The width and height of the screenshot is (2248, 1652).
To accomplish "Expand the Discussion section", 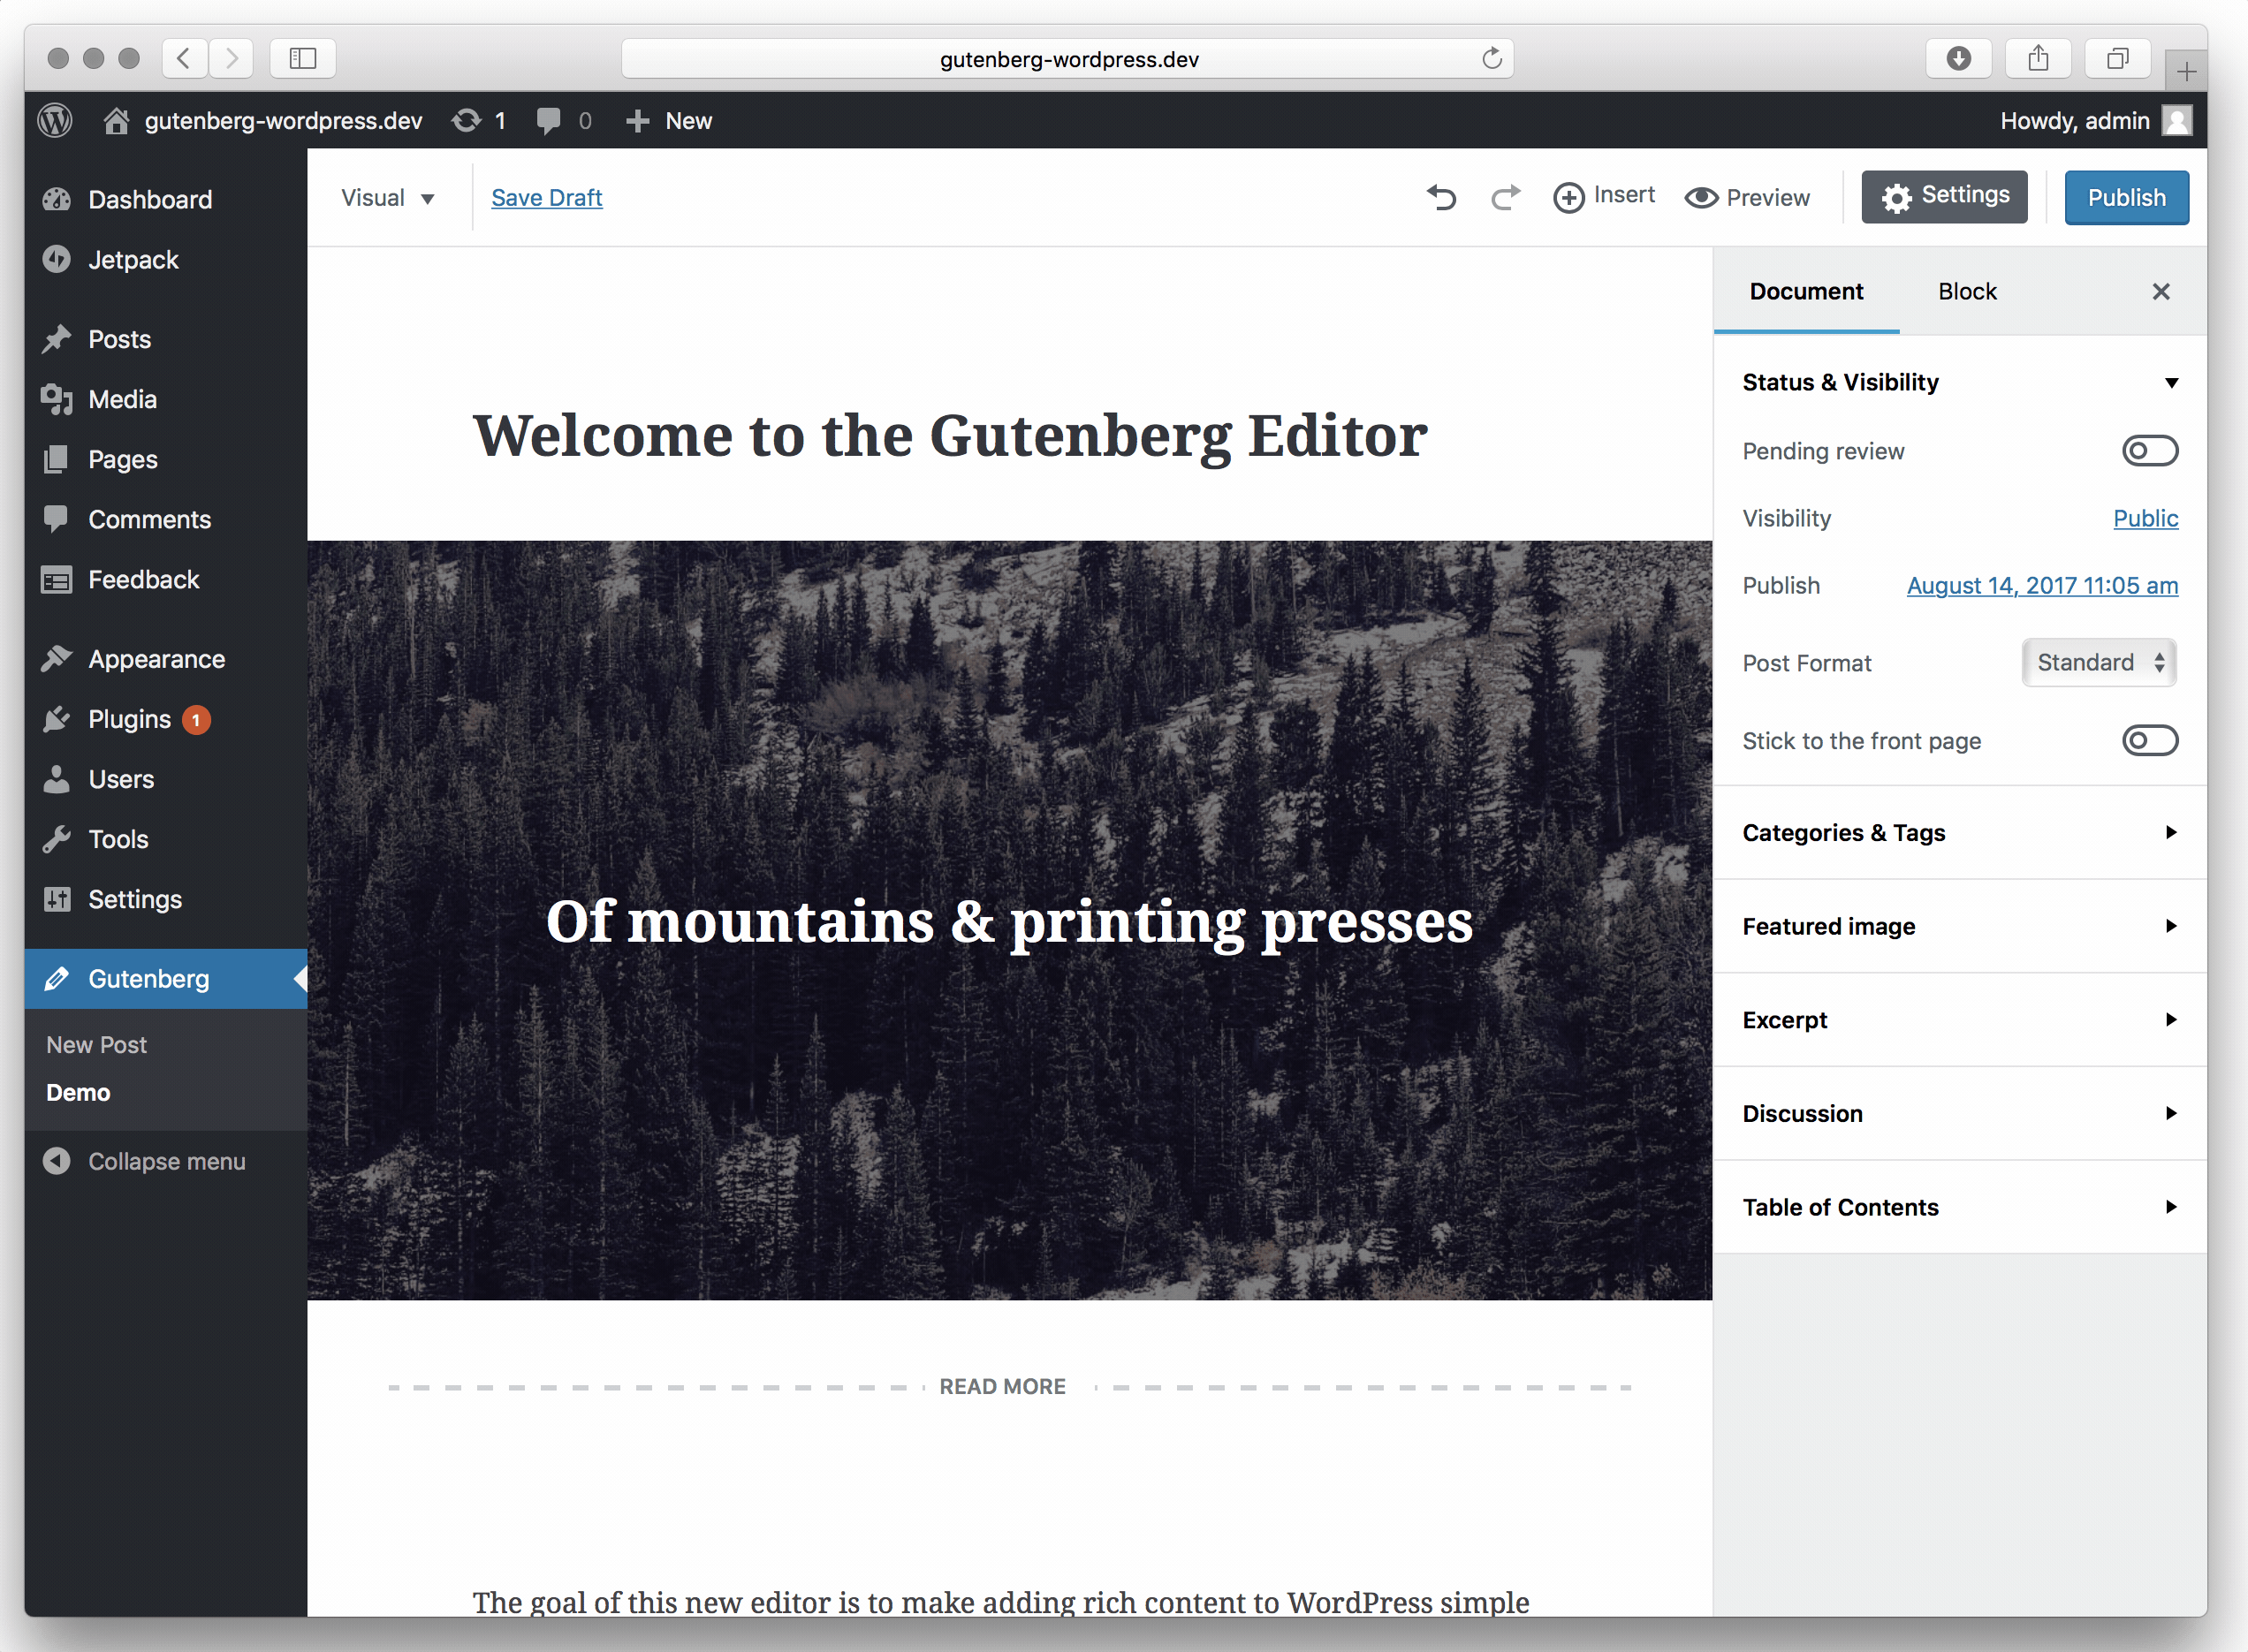I will pos(1959,1113).
